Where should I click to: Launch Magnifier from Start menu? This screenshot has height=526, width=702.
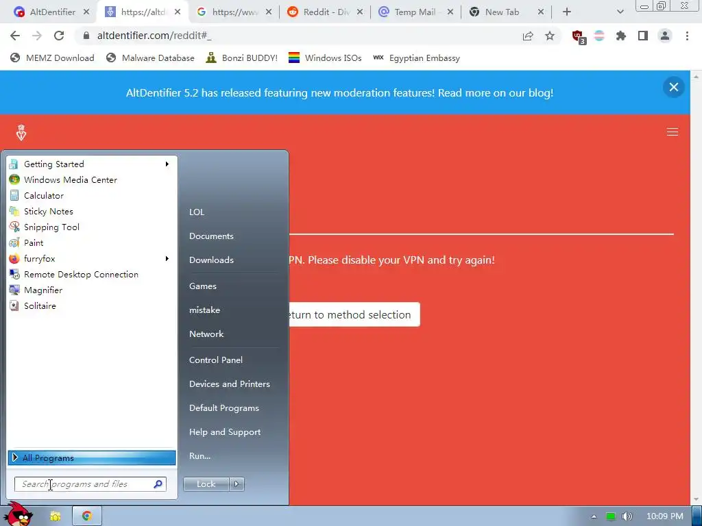tap(91, 290)
